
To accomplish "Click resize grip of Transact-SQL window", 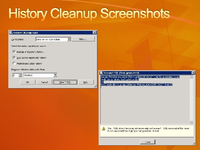I will (194, 144).
